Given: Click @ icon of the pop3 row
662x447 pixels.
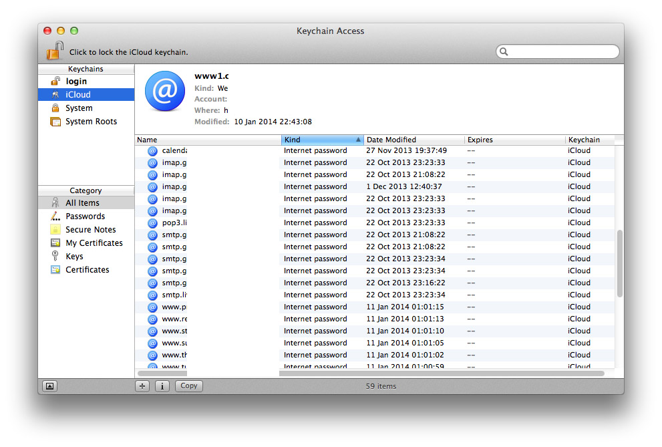Looking at the screenshot, I should click(152, 223).
